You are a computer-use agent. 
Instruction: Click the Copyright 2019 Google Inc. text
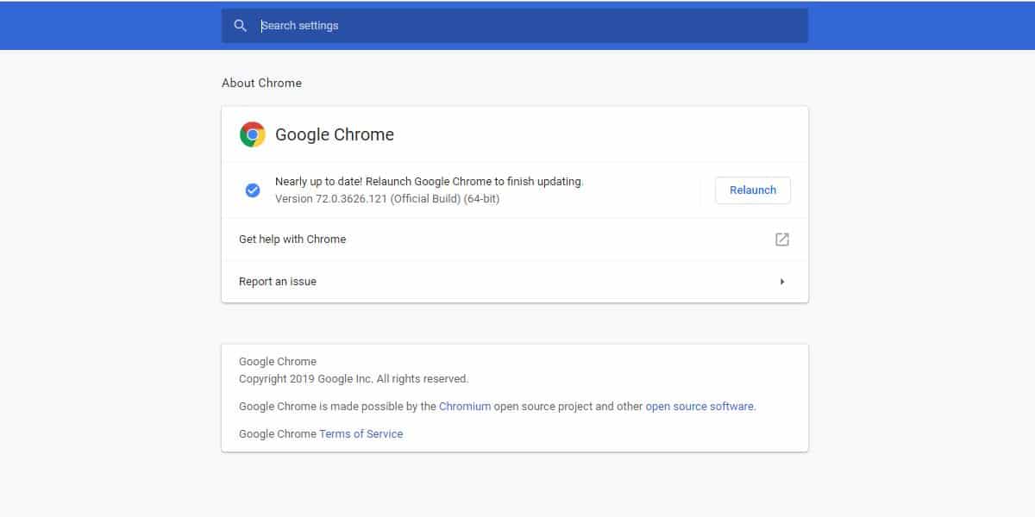click(354, 379)
